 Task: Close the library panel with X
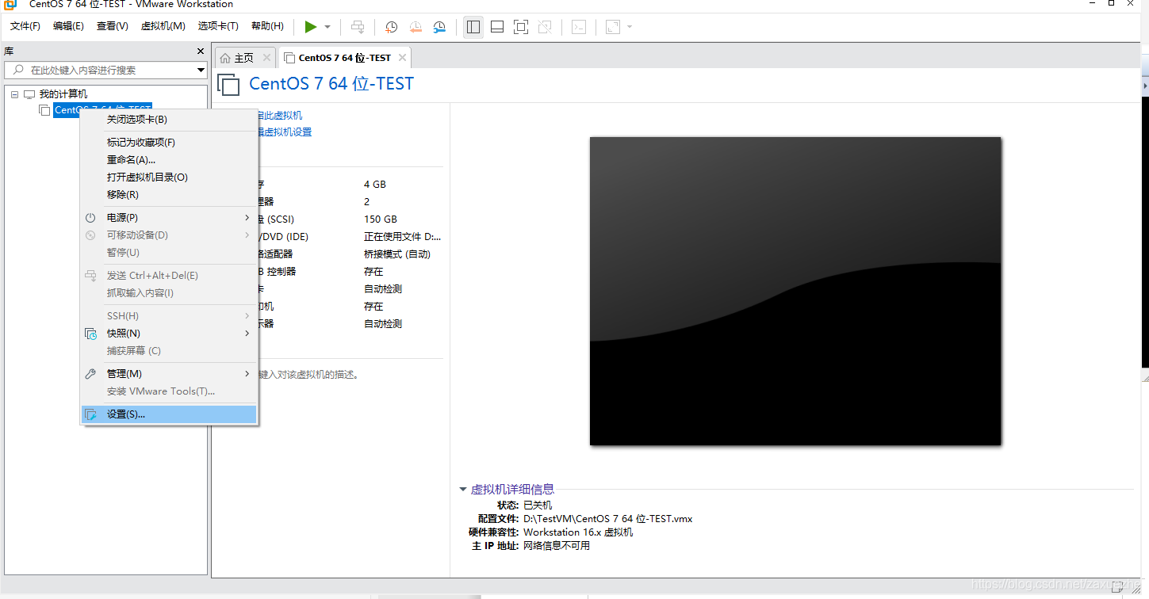pos(201,51)
